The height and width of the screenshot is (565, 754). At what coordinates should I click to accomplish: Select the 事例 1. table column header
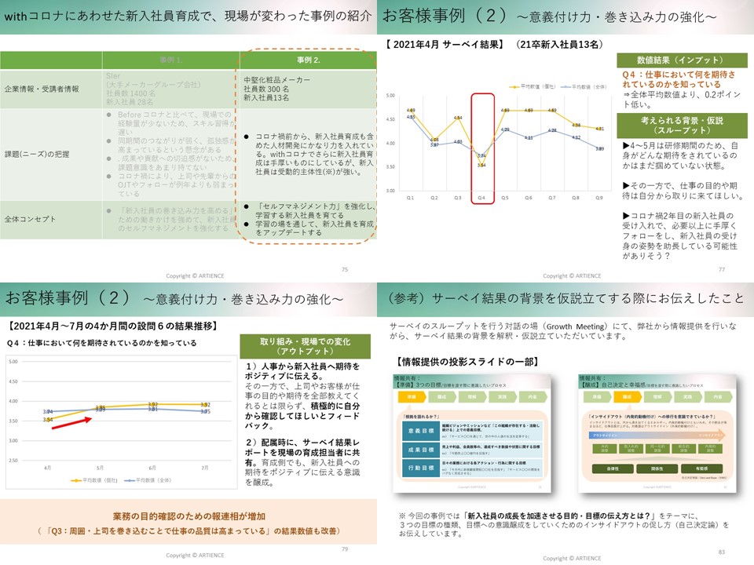[x=170, y=60]
